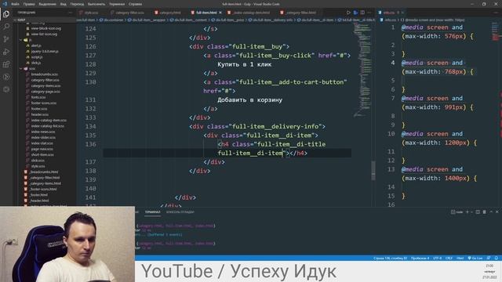Open slick.scss in the file tree
Viewport: 502px width, 282px height.
[38, 161]
